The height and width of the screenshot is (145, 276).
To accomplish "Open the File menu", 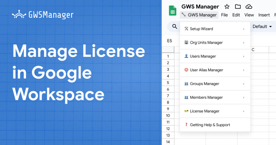I will click(224, 15).
